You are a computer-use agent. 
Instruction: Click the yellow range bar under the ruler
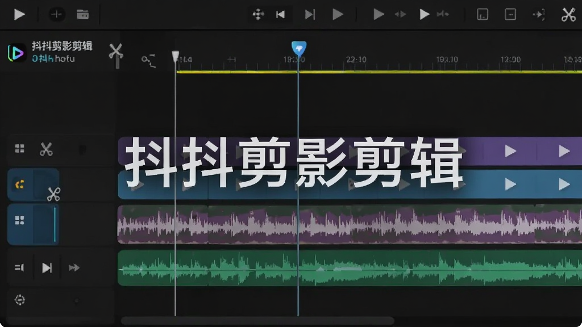click(x=379, y=72)
